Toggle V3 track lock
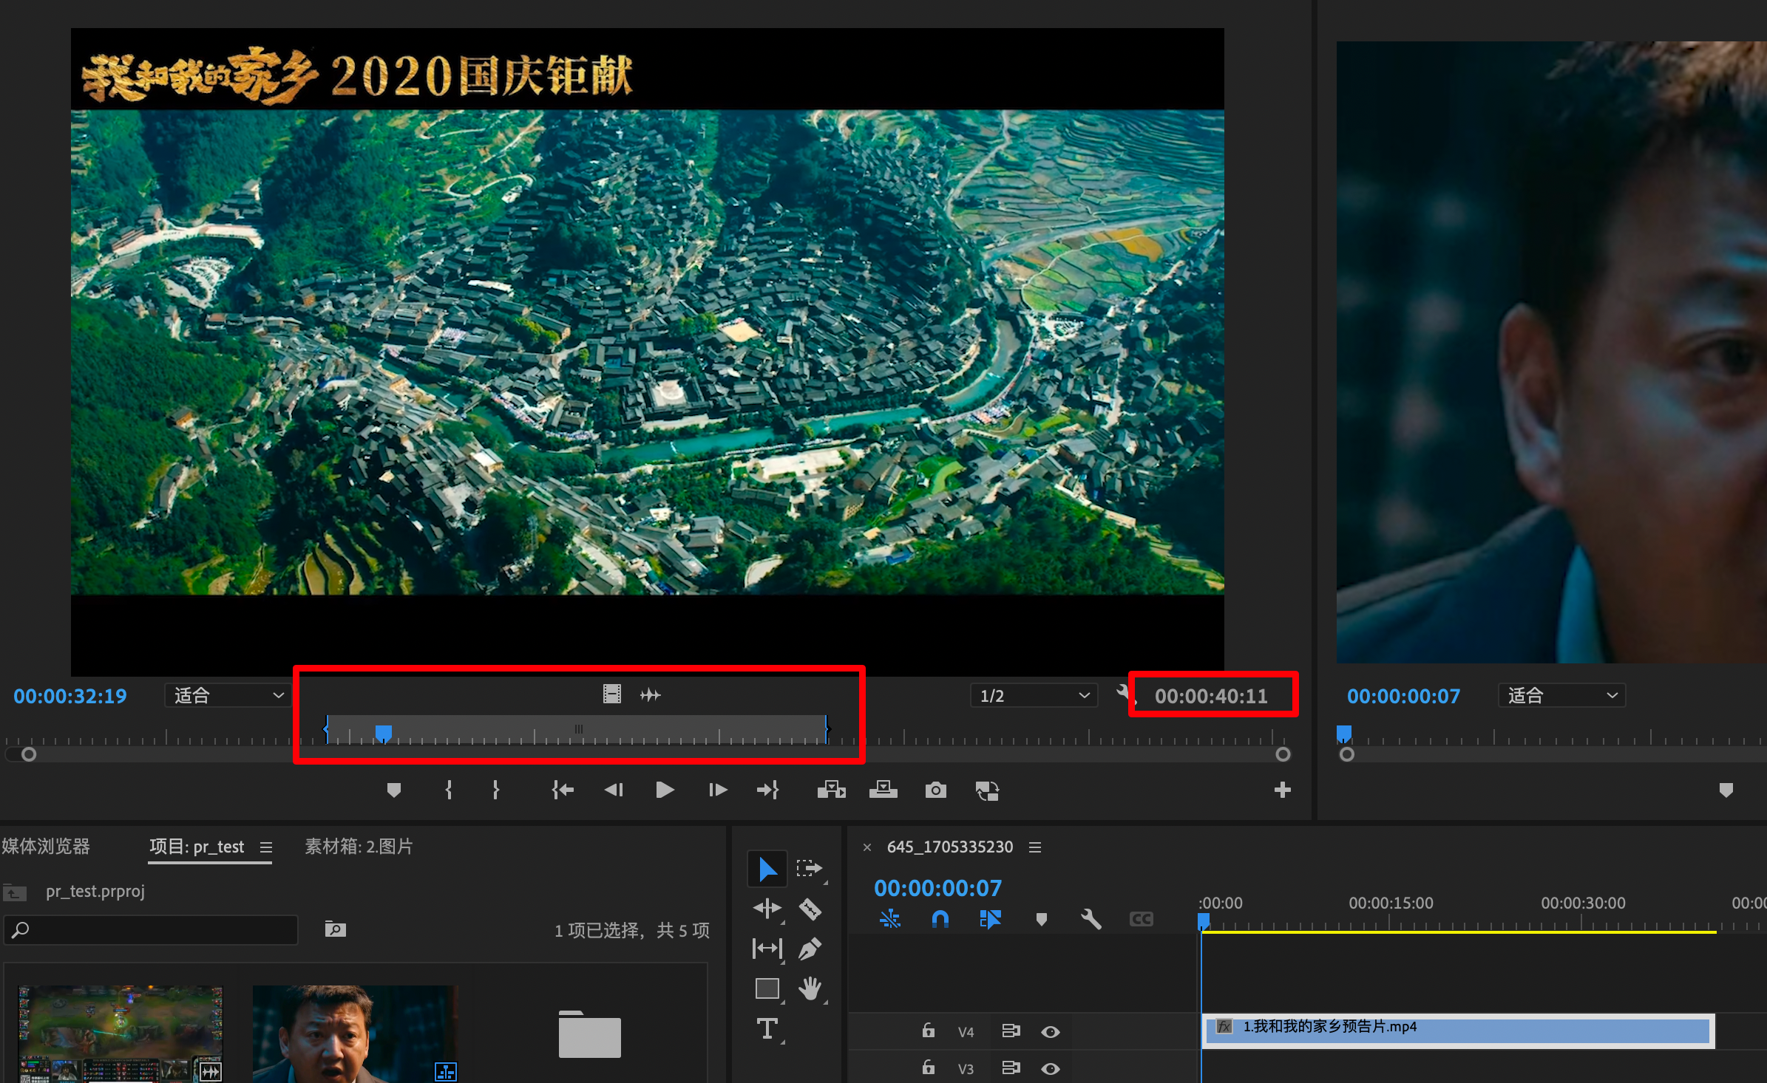 929,1067
